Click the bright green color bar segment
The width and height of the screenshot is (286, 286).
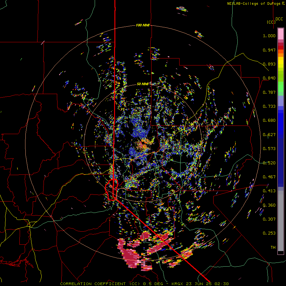pyautogui.click(x=281, y=87)
